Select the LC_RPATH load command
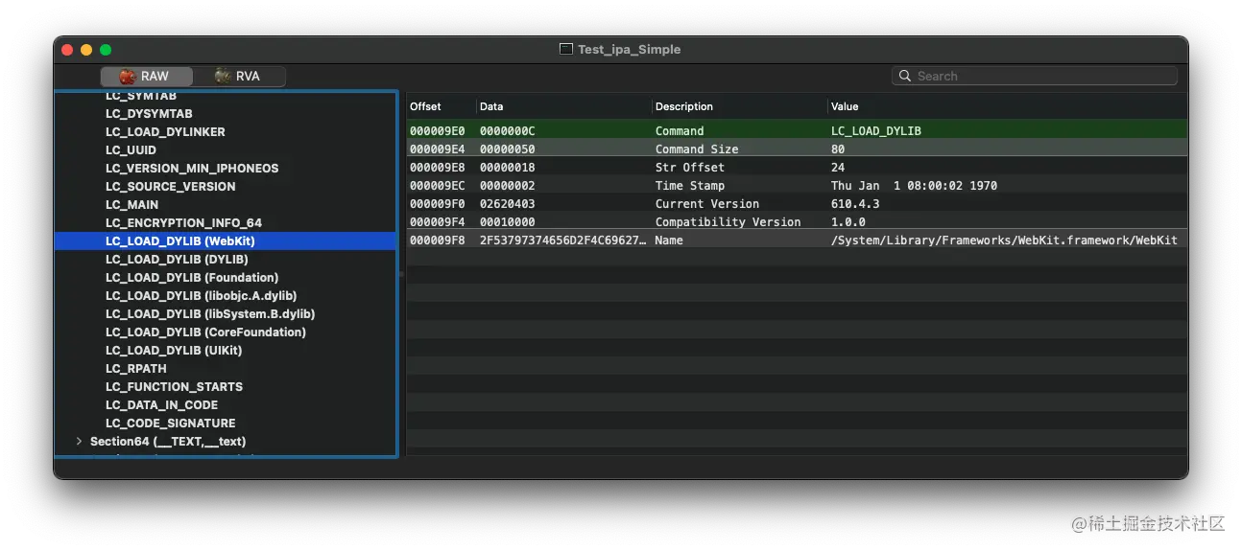This screenshot has height=550, width=1242. [x=136, y=369]
